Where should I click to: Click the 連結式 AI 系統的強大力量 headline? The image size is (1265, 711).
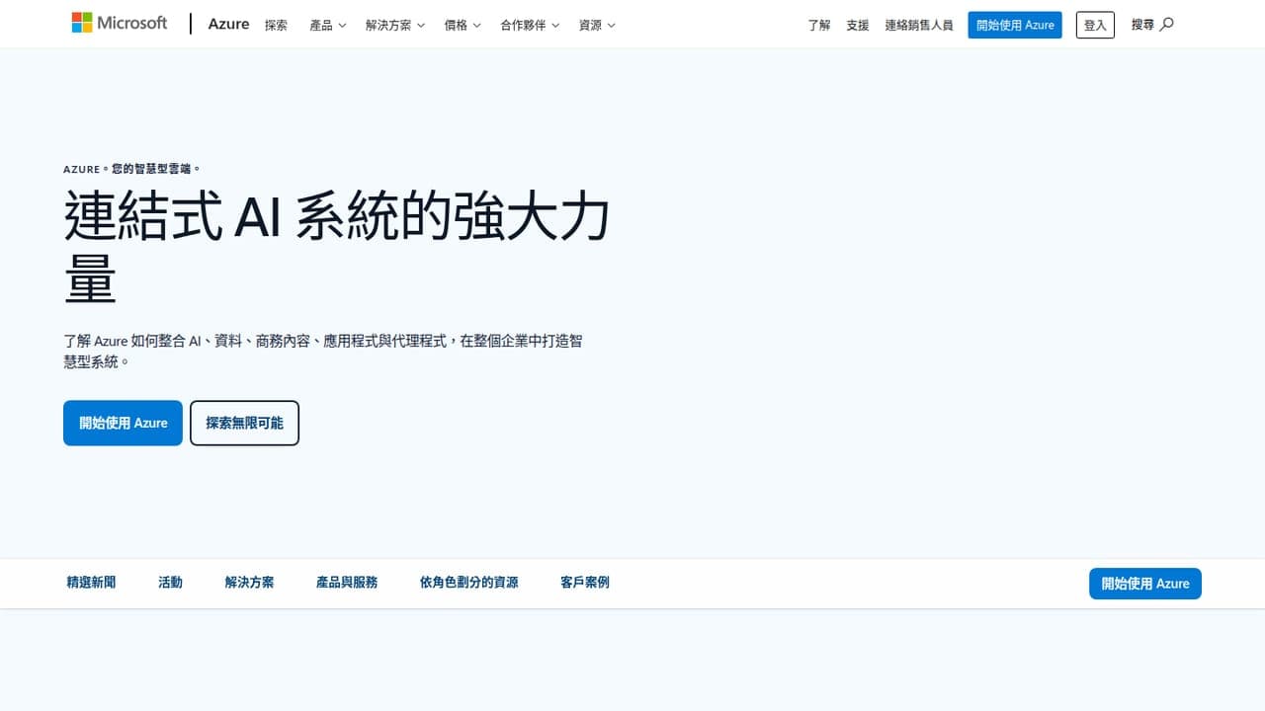click(x=337, y=247)
